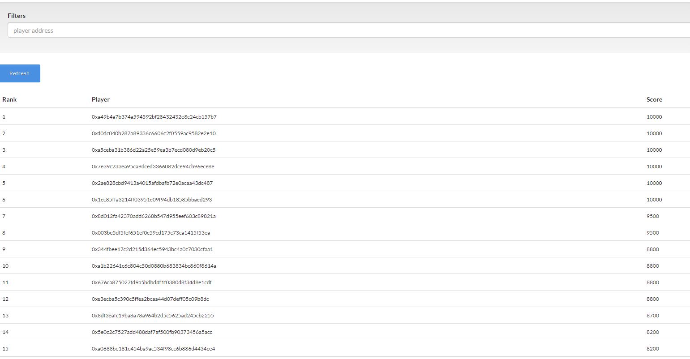
Task: Select score 8700 in rank 13 row
Action: click(653, 316)
